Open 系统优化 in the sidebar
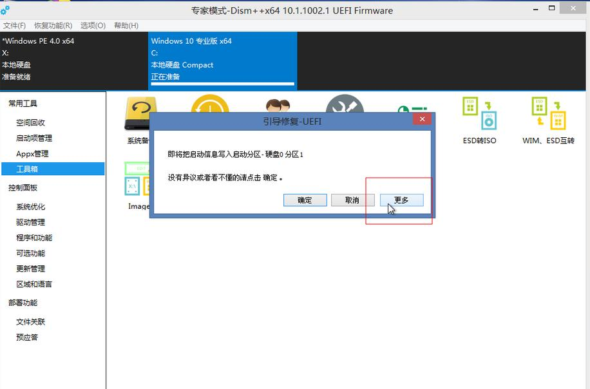The height and width of the screenshot is (389, 590). pos(30,207)
